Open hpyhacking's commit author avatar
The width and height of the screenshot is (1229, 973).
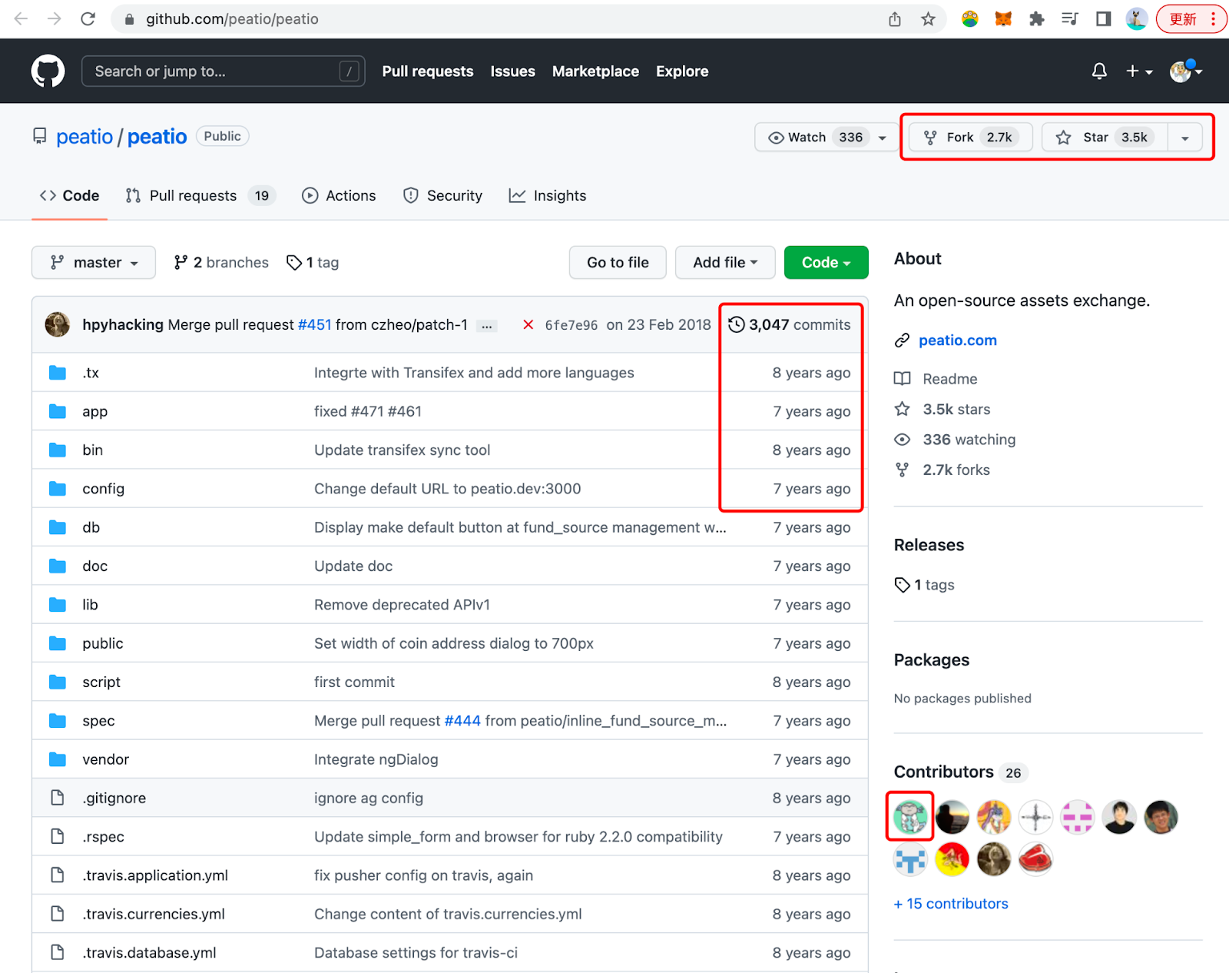click(x=58, y=325)
